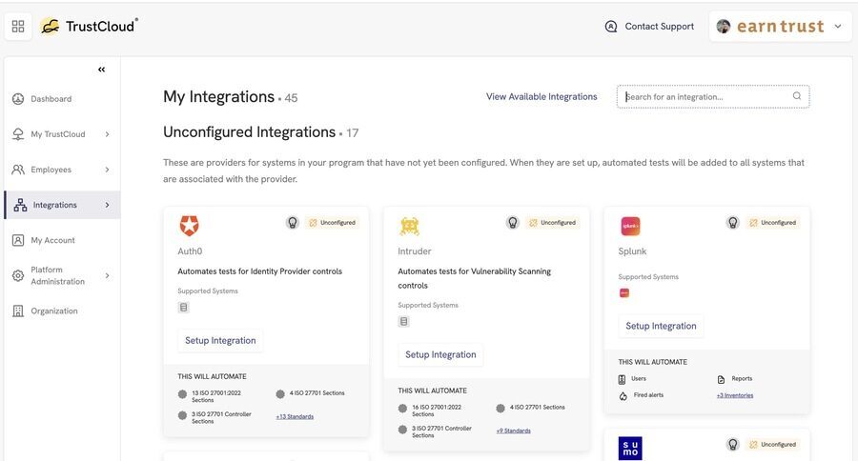
Task: Open the Organization page
Action: [54, 311]
